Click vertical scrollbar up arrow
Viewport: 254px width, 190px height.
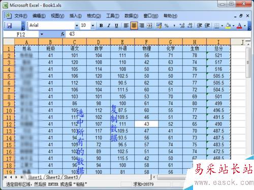pos(248,45)
